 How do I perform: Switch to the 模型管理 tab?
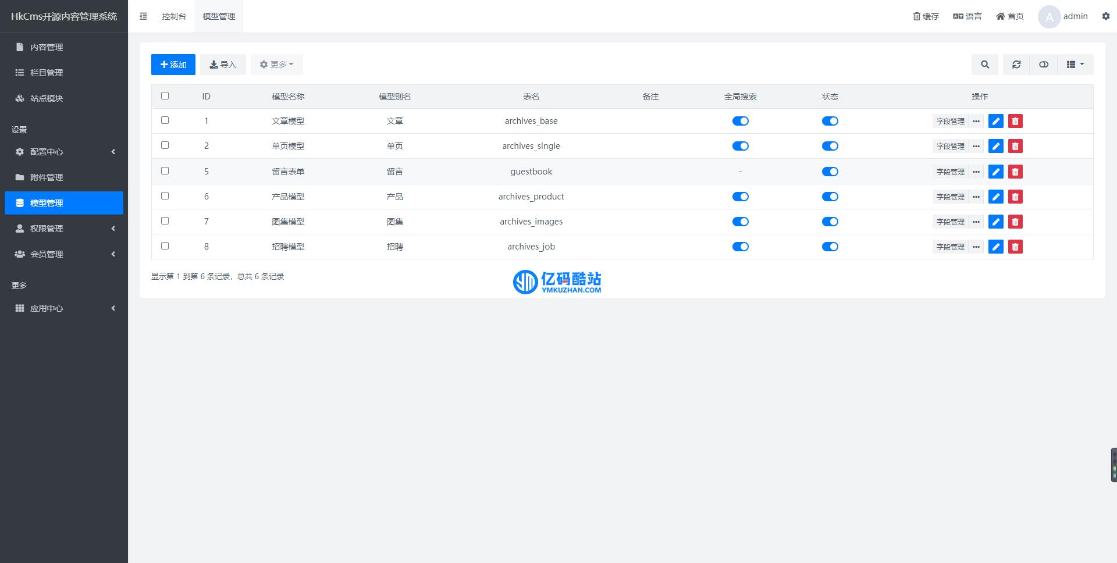click(x=219, y=16)
